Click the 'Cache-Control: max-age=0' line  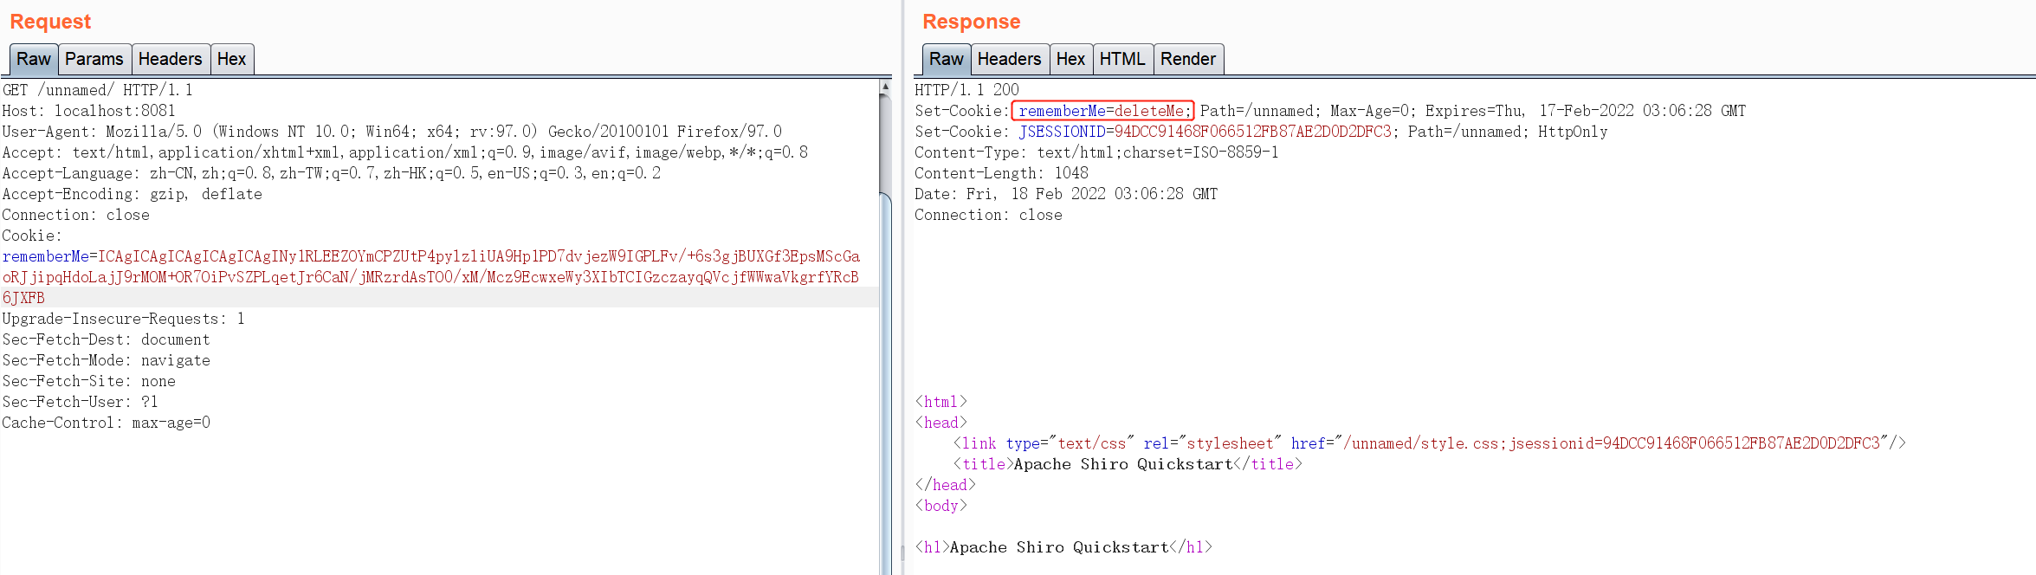[x=107, y=423]
